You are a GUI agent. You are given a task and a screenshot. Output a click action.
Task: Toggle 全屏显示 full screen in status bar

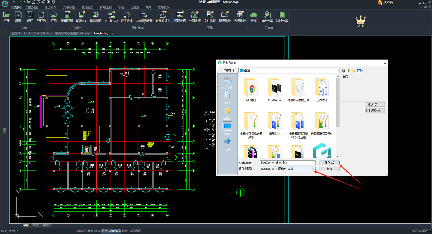(x=135, y=231)
